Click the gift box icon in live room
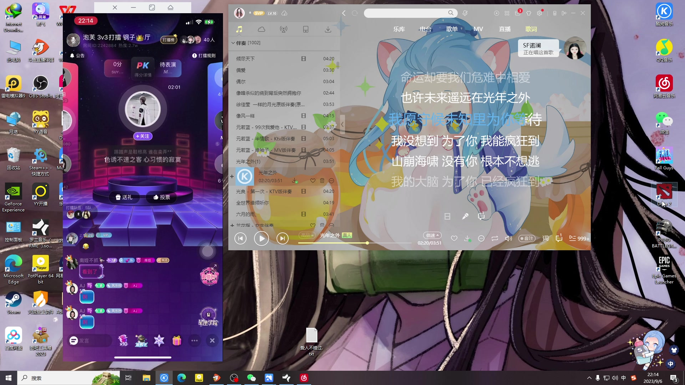This screenshot has width=685, height=385. pyautogui.click(x=177, y=341)
